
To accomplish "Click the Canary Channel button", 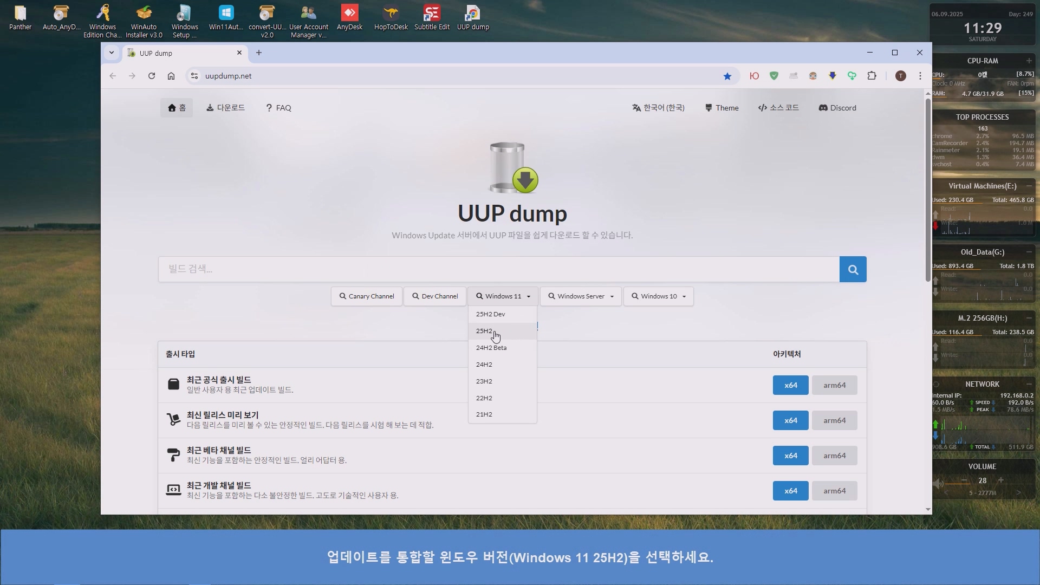I will pos(367,296).
